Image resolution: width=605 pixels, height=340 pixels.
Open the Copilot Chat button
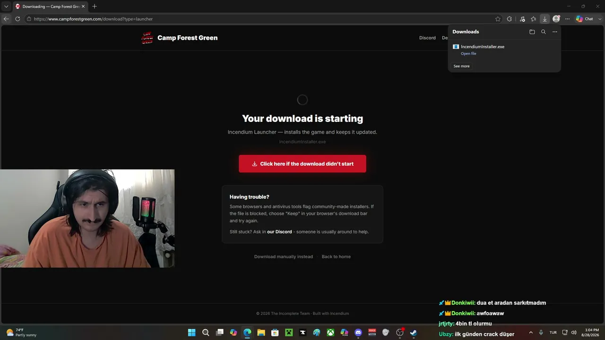pos(584,19)
